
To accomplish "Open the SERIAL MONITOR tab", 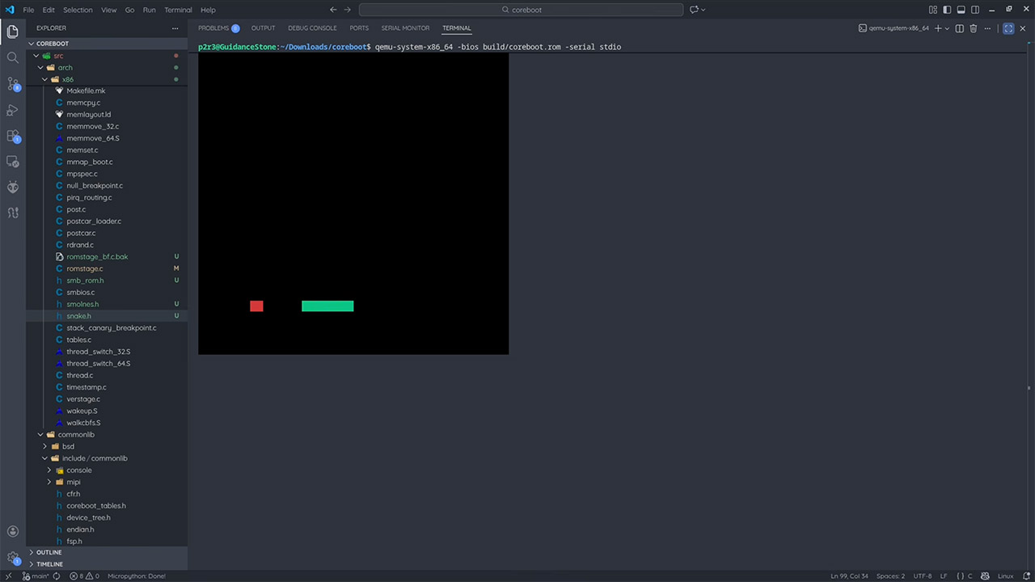I will click(405, 27).
